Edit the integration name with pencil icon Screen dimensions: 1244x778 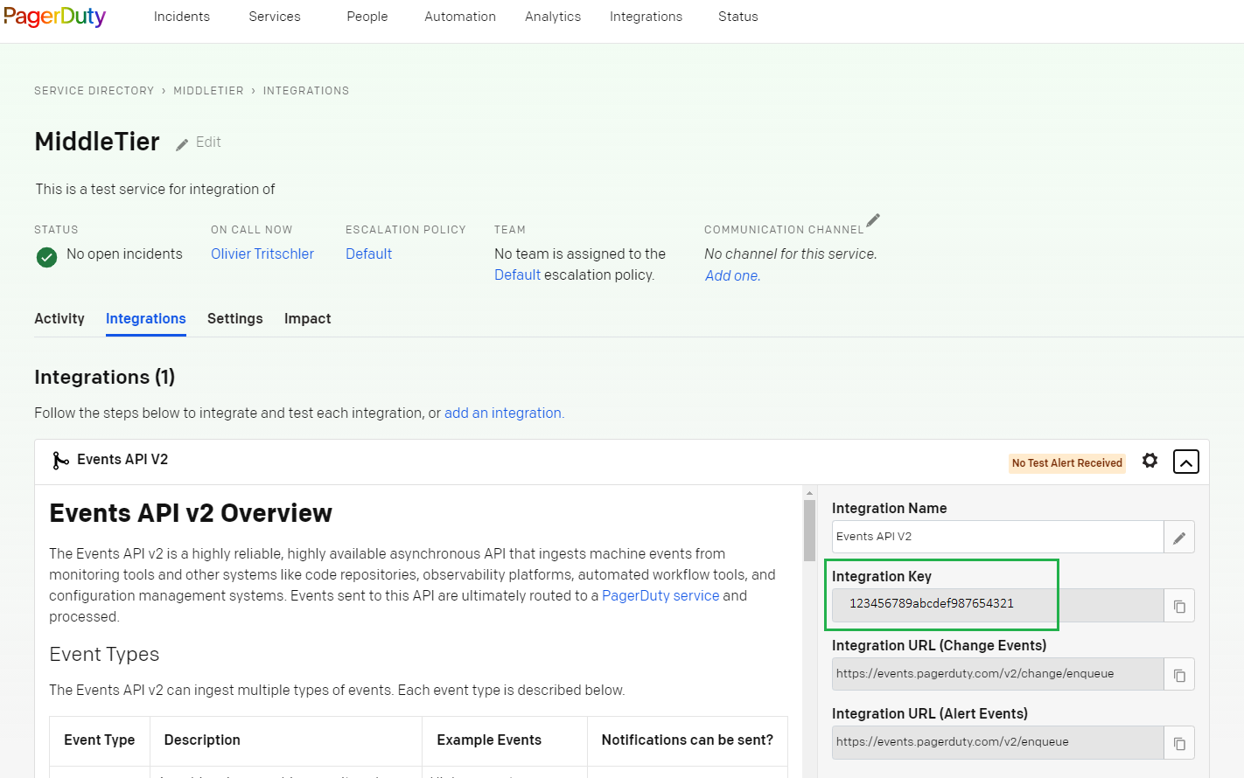tap(1179, 538)
